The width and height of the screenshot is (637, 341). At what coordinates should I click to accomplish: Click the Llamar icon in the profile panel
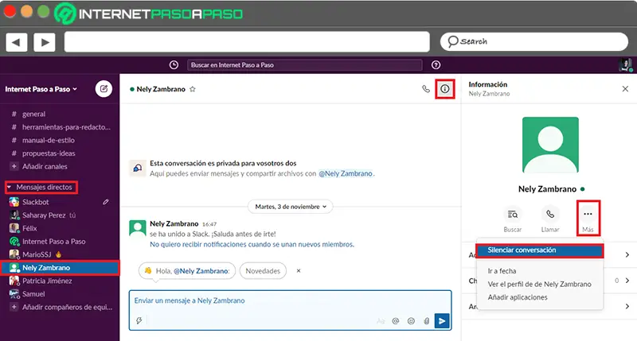[x=550, y=215]
